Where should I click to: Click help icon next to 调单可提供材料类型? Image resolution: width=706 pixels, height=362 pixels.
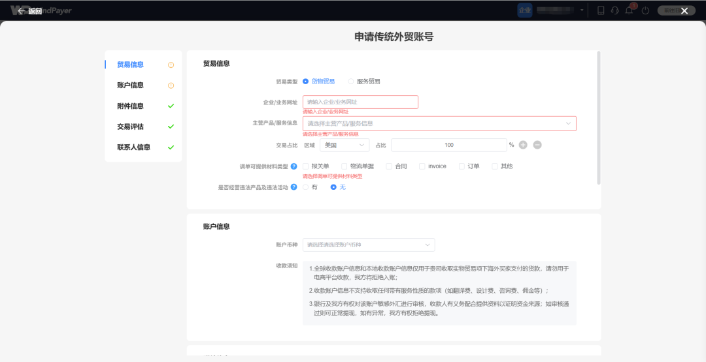coord(294,166)
